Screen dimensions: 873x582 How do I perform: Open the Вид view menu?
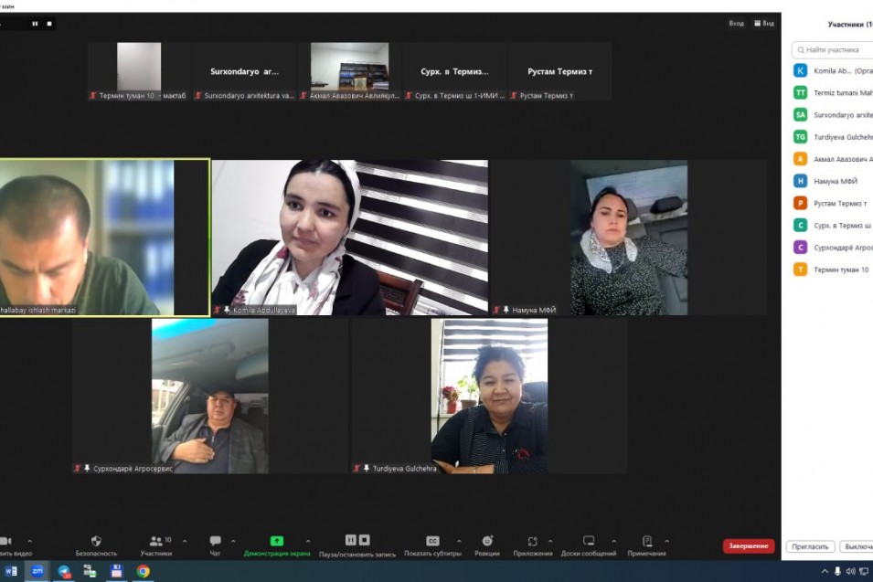tap(764, 24)
